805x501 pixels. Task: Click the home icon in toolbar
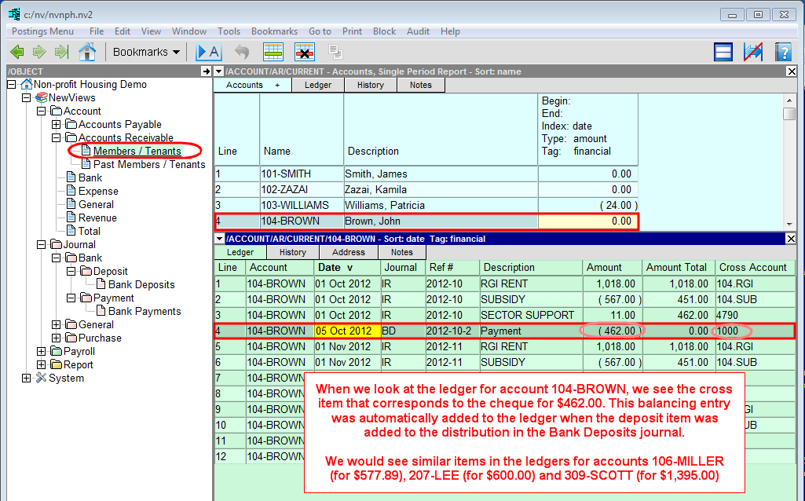click(87, 52)
